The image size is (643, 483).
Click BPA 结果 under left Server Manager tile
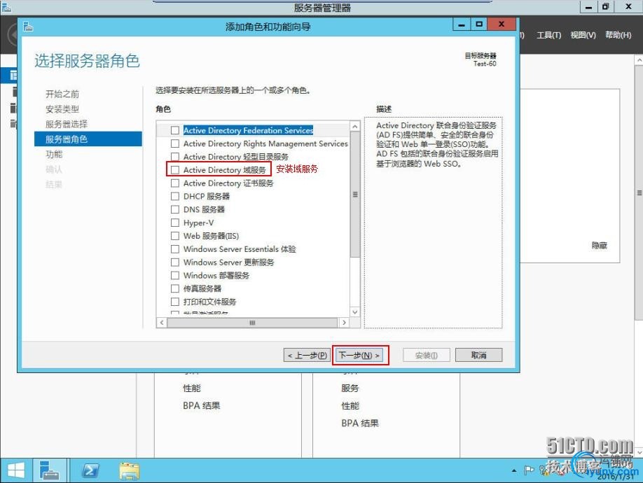[201, 405]
